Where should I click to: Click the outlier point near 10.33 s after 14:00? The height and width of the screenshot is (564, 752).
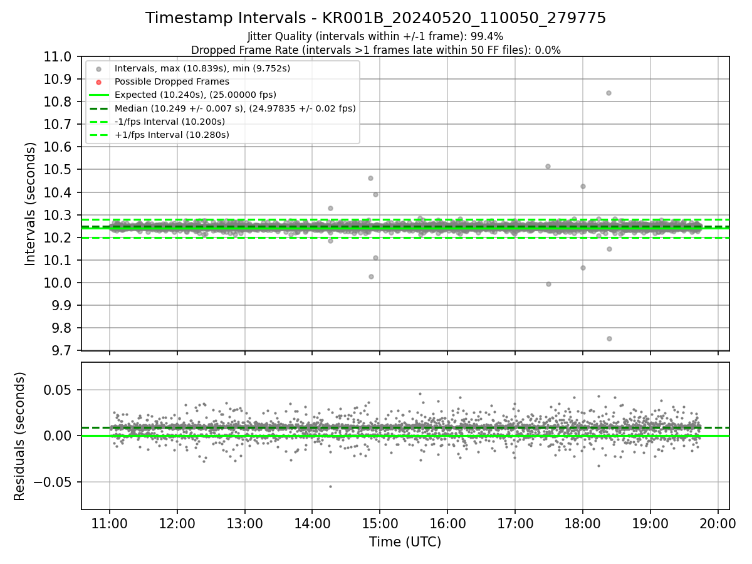tap(330, 208)
